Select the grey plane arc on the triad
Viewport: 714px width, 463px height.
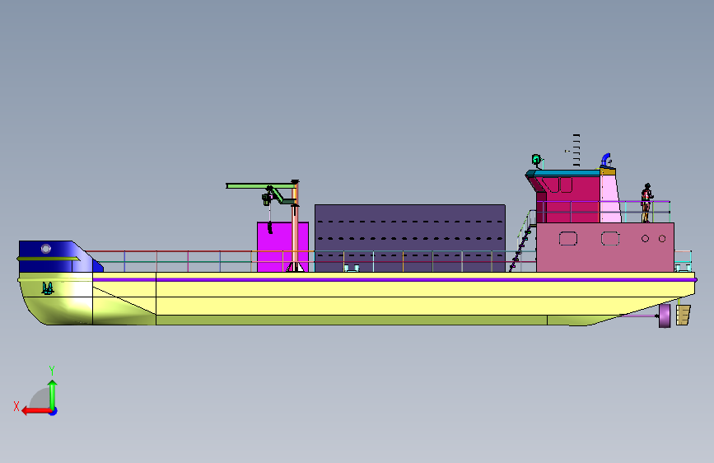(40, 398)
